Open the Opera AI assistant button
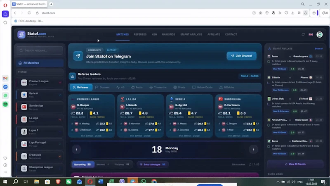The width and height of the screenshot is (330, 186). (x=325, y=13)
